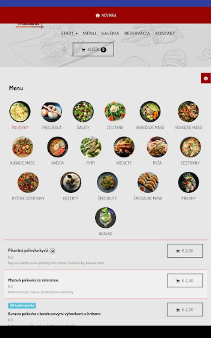The height and width of the screenshot is (338, 211).
Task: Add Mäsová polievka for € 2,30 to cart
Action: point(185,281)
